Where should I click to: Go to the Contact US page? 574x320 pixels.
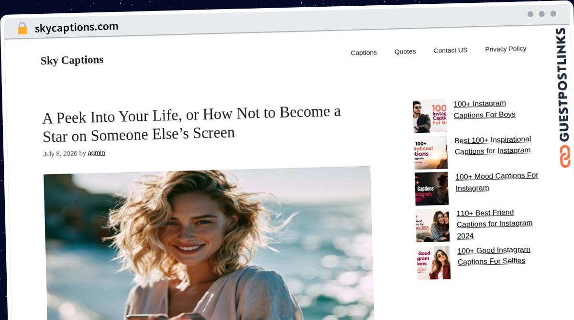[x=450, y=50]
